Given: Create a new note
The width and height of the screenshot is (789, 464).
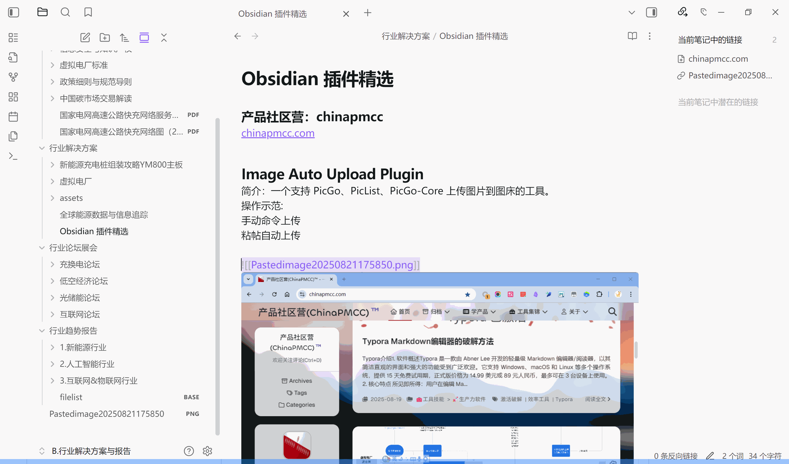Looking at the screenshot, I should 85,37.
